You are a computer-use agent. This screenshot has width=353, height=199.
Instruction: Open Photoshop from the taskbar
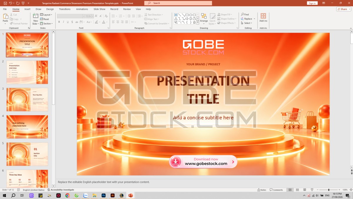104,195
